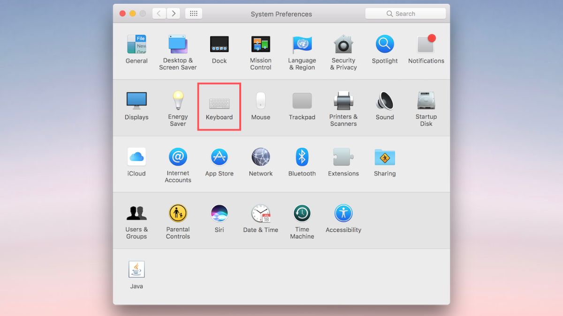Viewport: 563px width, 316px height.
Task: Minimize the System Preferences window
Action: tap(132, 14)
